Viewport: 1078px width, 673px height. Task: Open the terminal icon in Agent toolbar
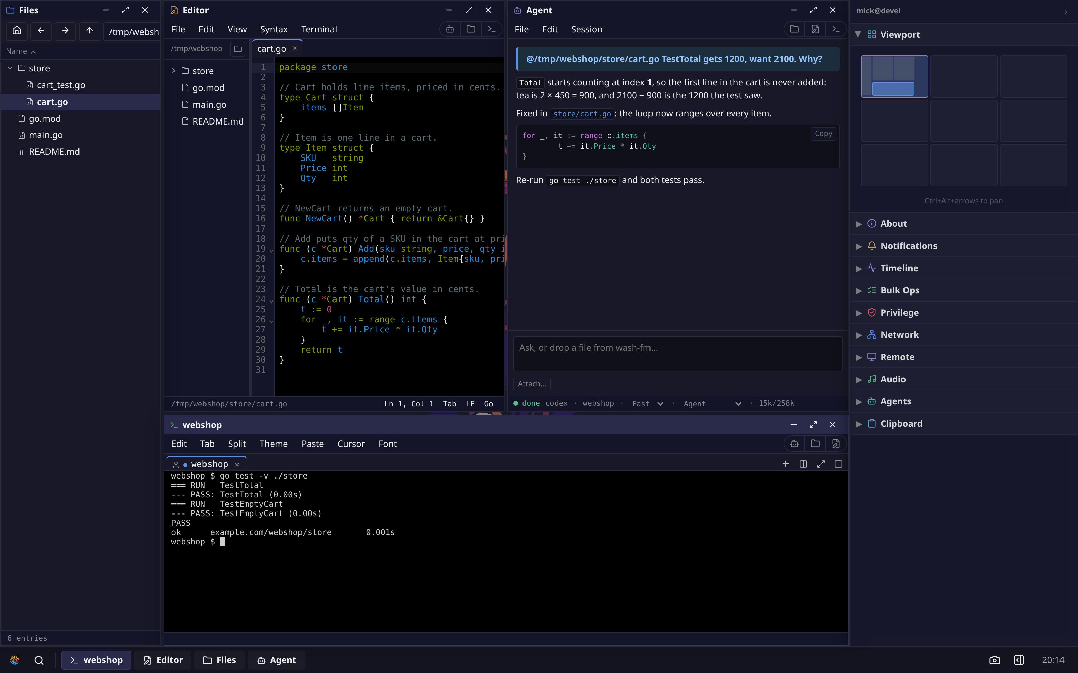tap(836, 29)
